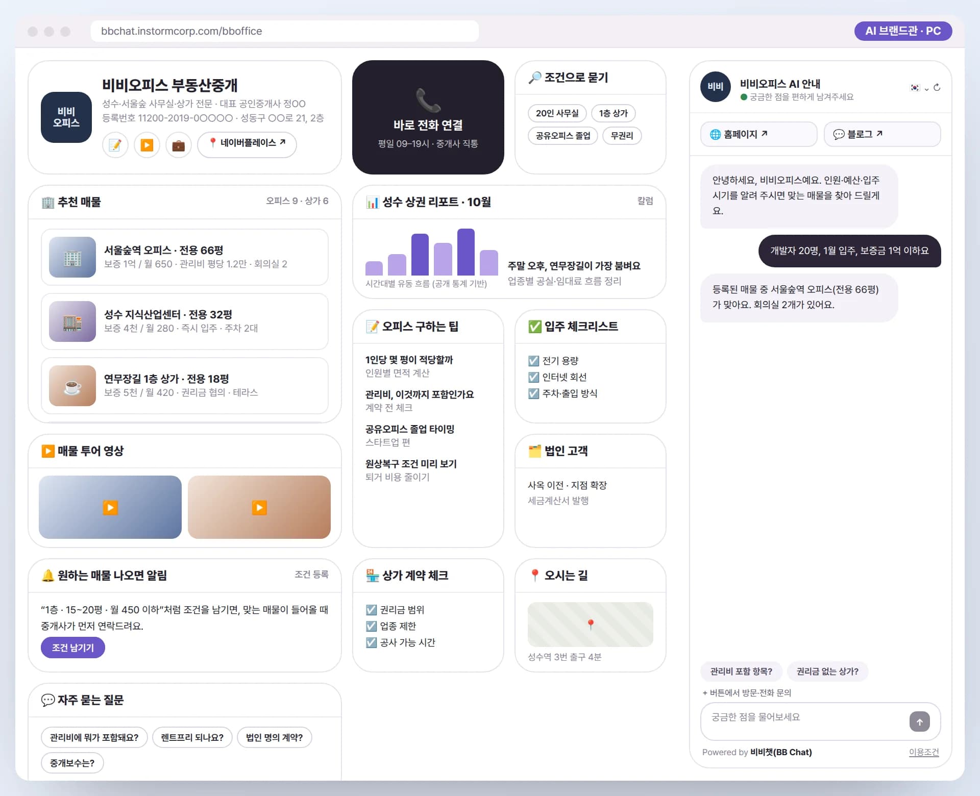Viewport: 980px width, 796px height.
Task: Select the 20인 사무실 condition chip
Action: (557, 113)
